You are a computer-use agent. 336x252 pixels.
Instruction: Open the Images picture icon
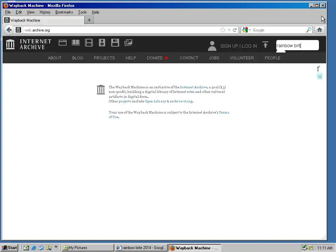pos(128,43)
